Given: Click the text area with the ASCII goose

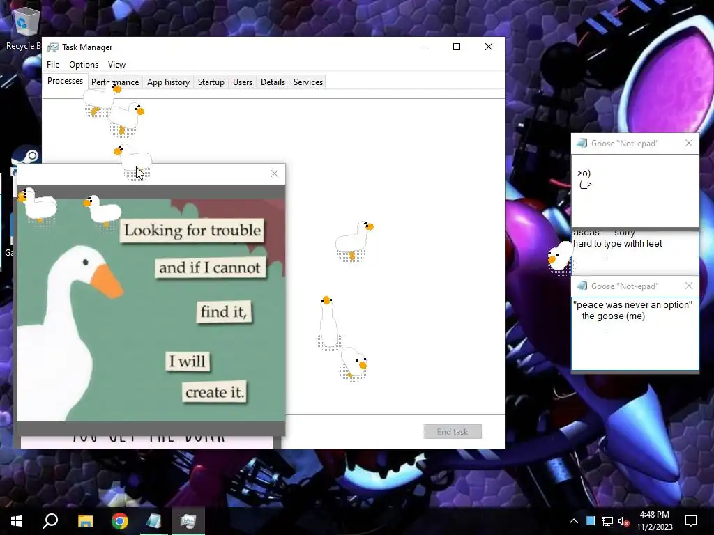Looking at the screenshot, I should click(635, 190).
